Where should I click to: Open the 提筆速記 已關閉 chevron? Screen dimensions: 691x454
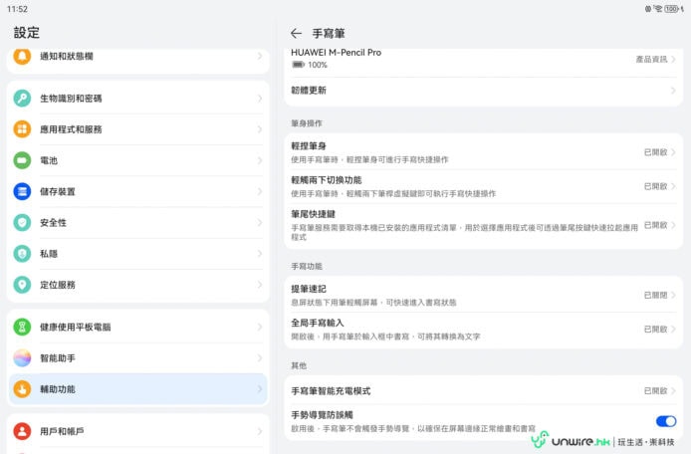pos(673,295)
